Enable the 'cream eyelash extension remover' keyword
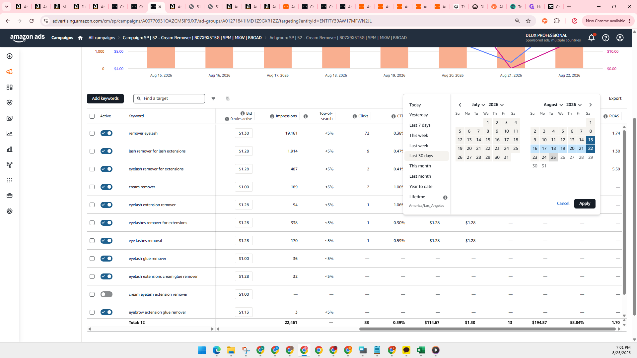This screenshot has width=637, height=358. point(106,294)
